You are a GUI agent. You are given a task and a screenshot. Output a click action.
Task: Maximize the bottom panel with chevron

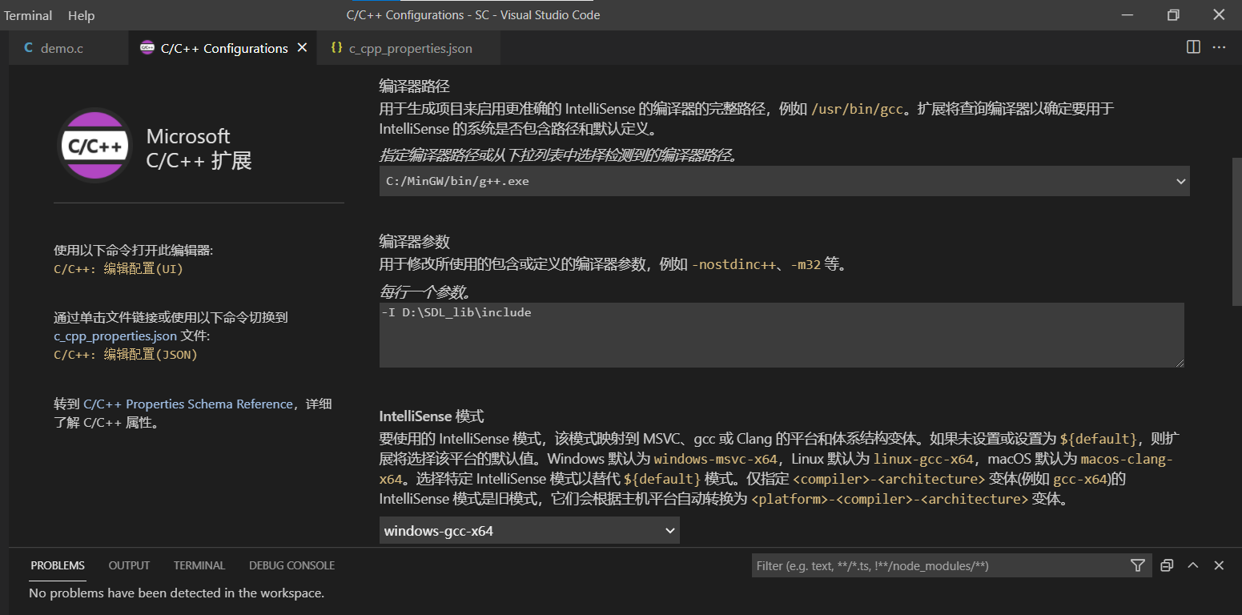(x=1193, y=565)
